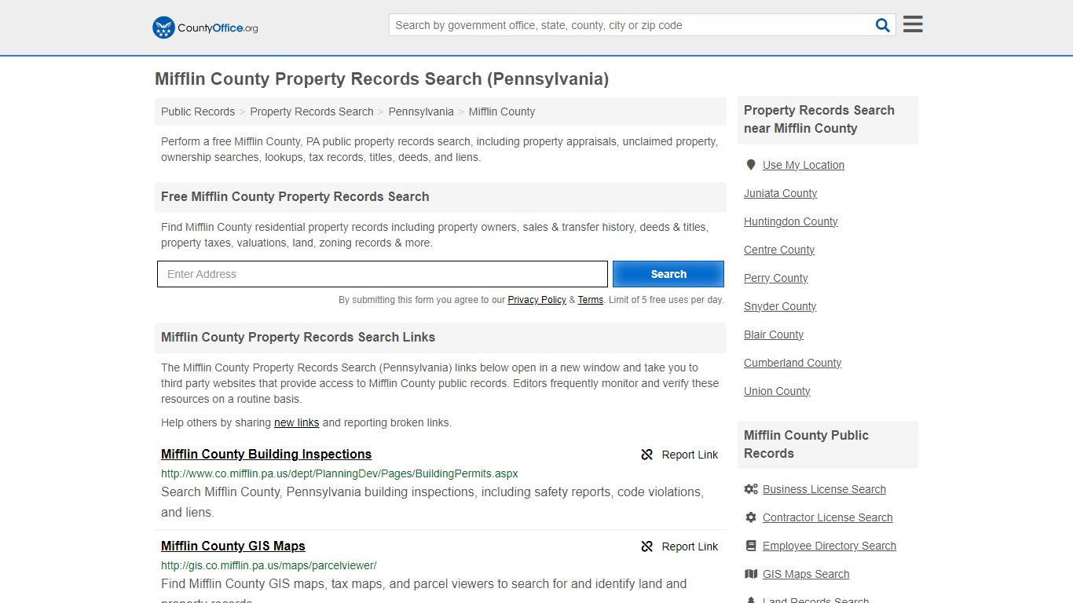
Task: Click the magnifier search icon in header
Action: click(x=883, y=25)
